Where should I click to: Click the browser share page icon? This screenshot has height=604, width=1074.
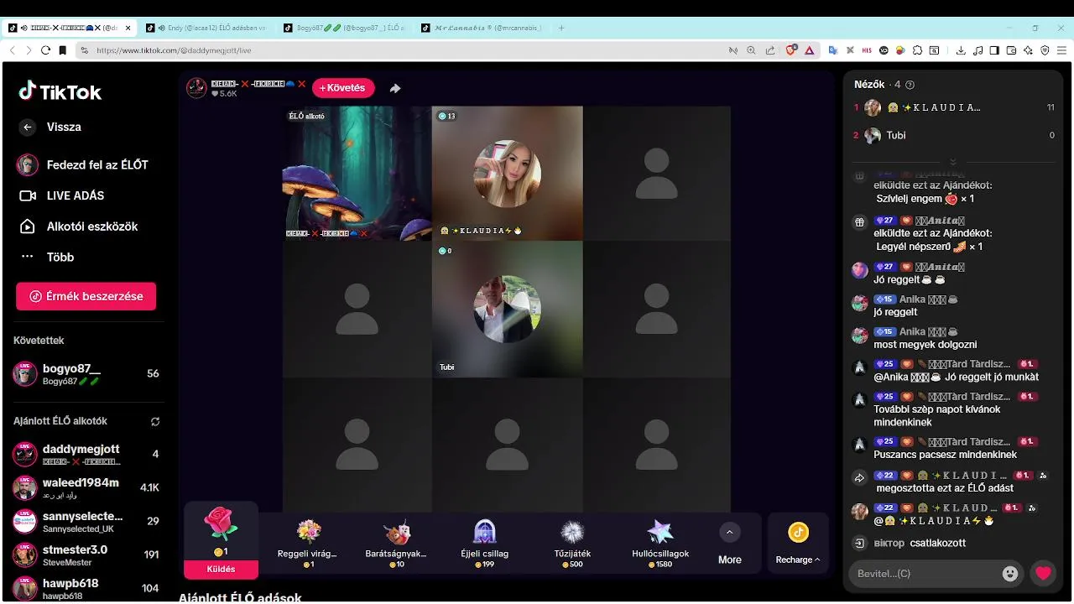[770, 50]
